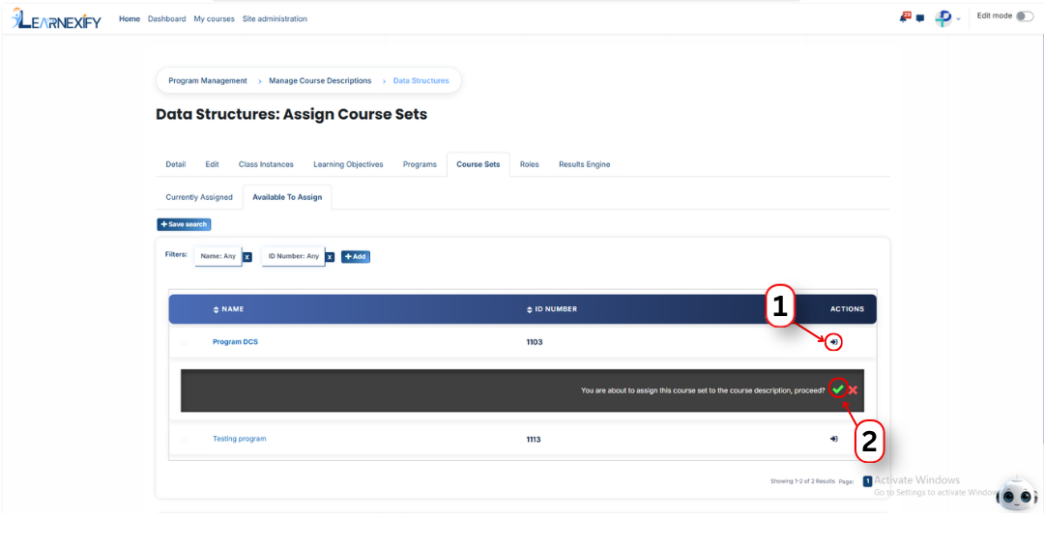This screenshot has width=1044, height=547.
Task: Click the Data Structures breadcrumb
Action: tap(420, 80)
